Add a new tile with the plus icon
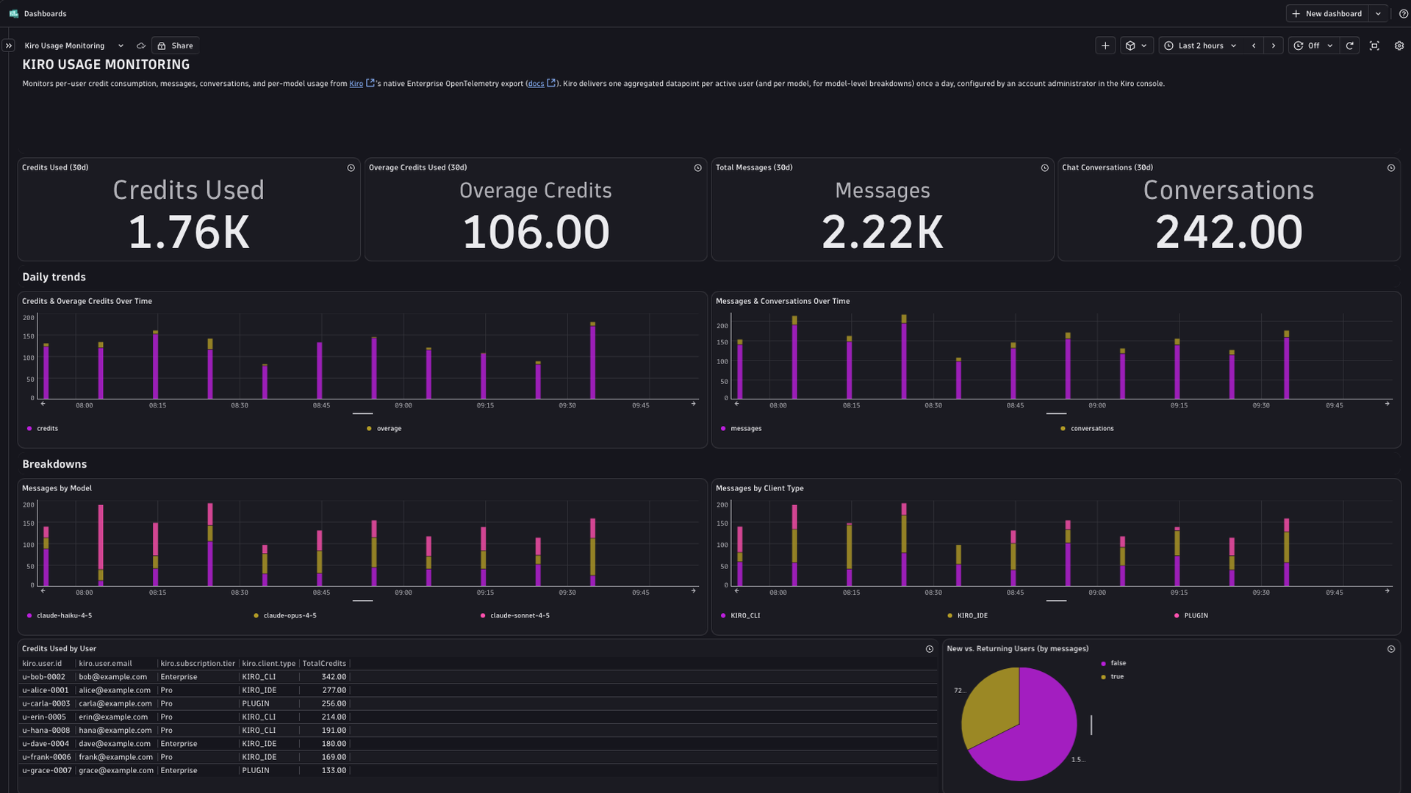 1105,46
